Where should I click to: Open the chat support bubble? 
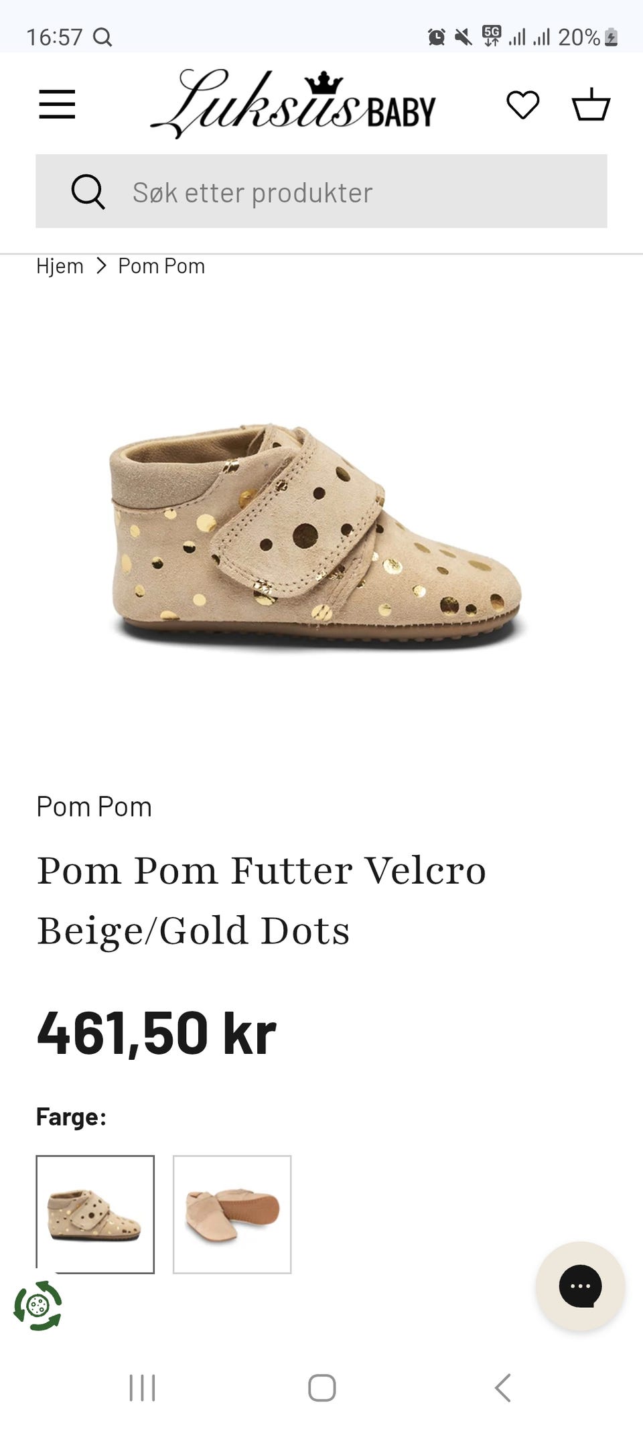click(580, 1286)
